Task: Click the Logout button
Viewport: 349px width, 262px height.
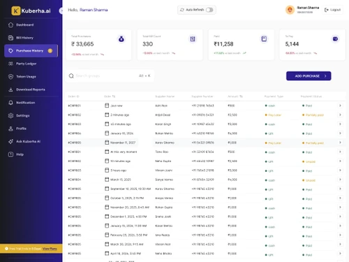Action: point(332,10)
